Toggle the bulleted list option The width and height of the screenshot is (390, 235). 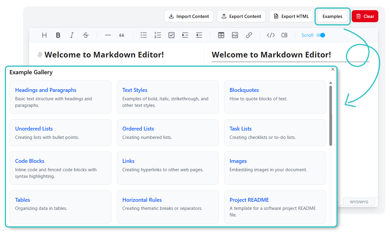(x=143, y=35)
